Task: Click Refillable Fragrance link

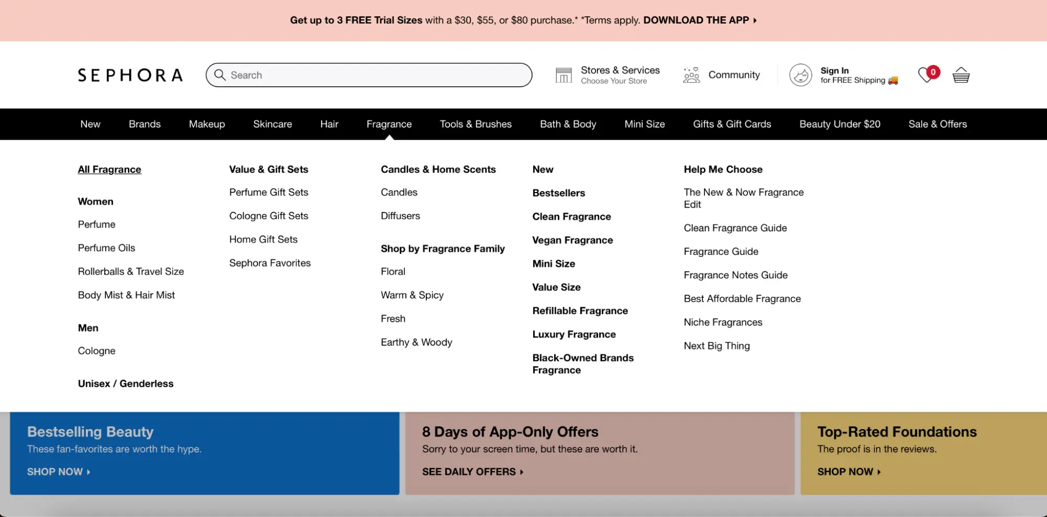Action: click(x=580, y=311)
